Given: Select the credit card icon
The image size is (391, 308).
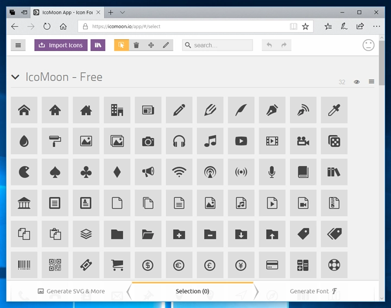Looking at the screenshot, I should point(272,265).
